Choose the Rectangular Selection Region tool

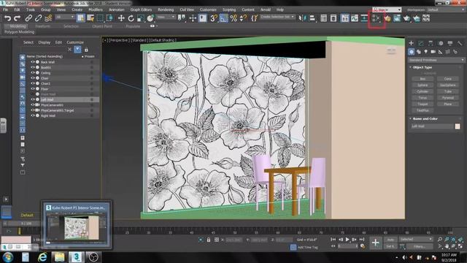pos(100,18)
